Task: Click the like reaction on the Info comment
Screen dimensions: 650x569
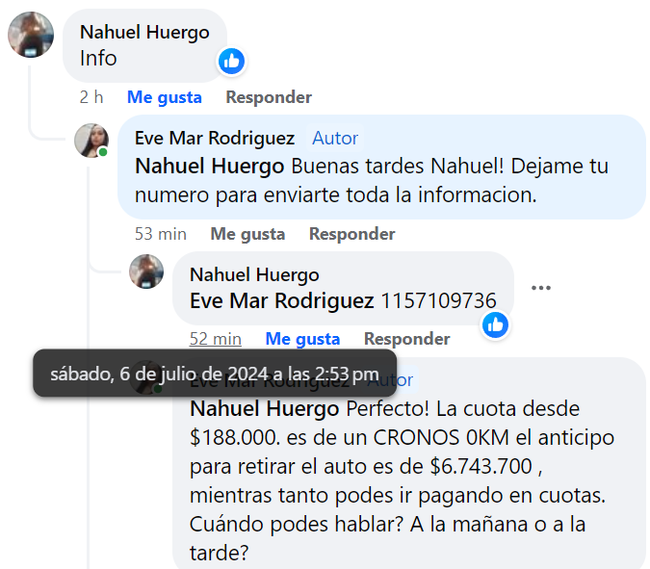Action: [231, 61]
